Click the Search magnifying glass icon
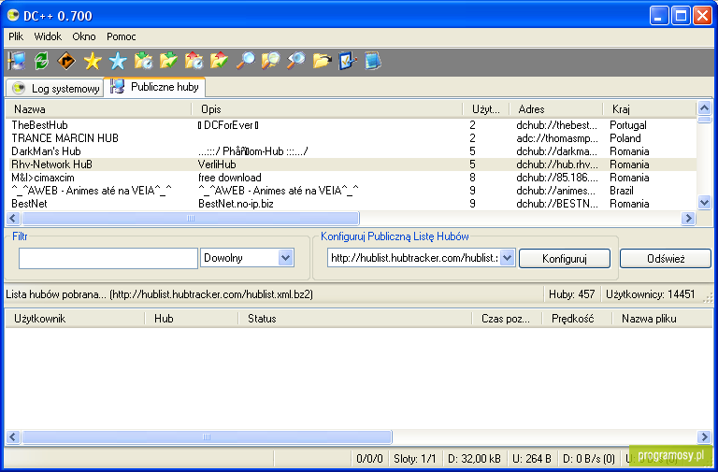Screen dimensions: 718x472 (246, 61)
